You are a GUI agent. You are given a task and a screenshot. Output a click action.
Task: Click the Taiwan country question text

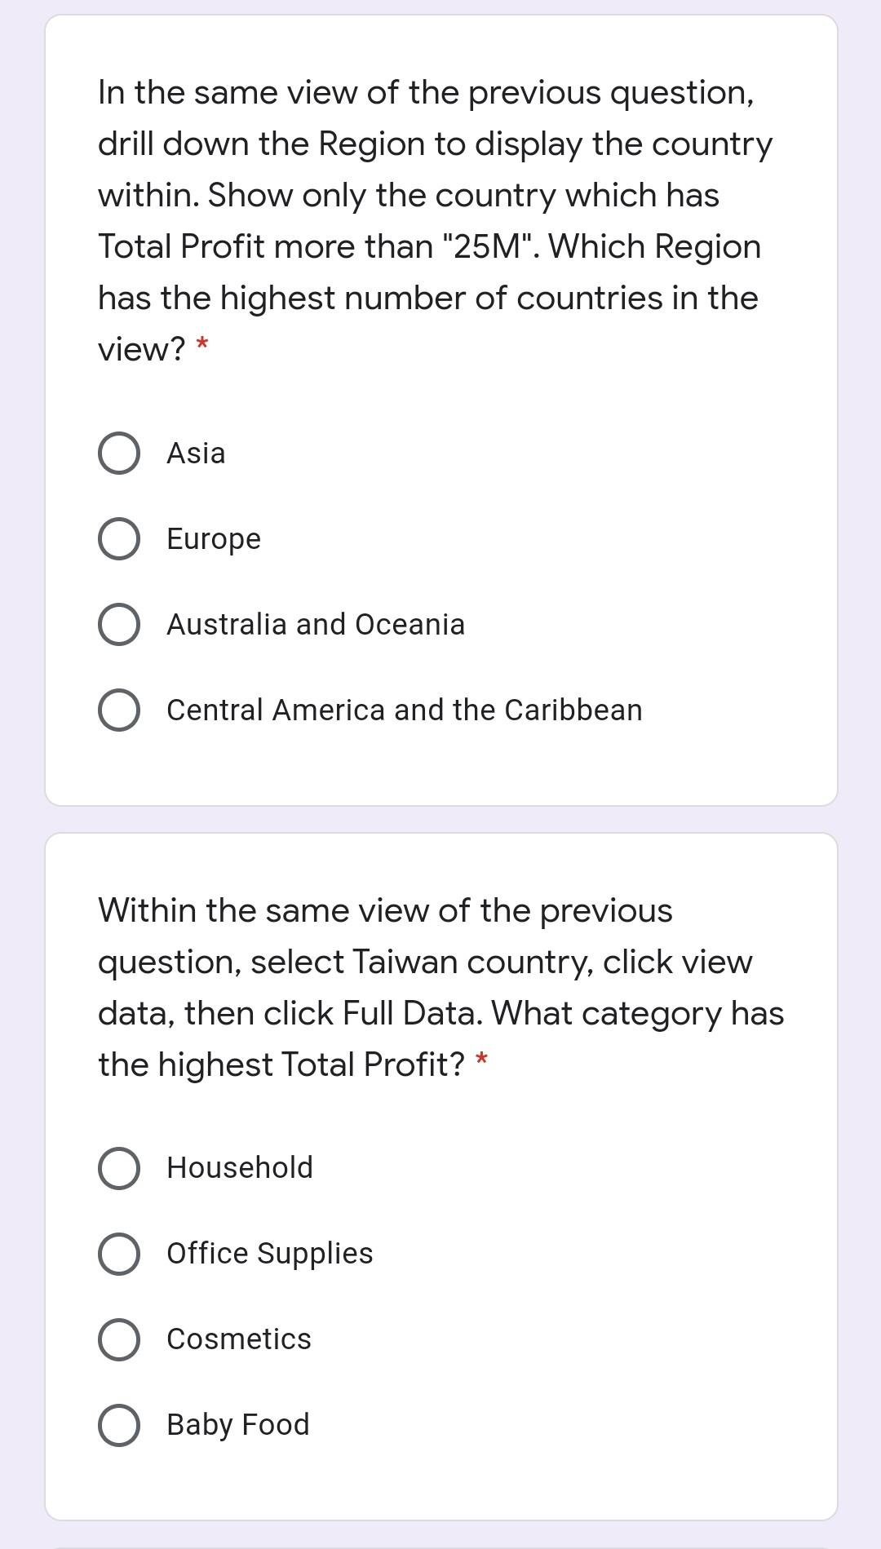pos(441,988)
